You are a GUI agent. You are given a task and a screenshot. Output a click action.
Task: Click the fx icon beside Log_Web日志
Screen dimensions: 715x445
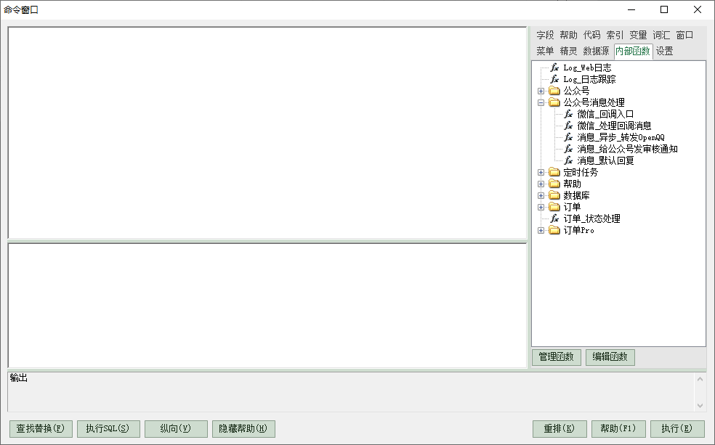(554, 68)
